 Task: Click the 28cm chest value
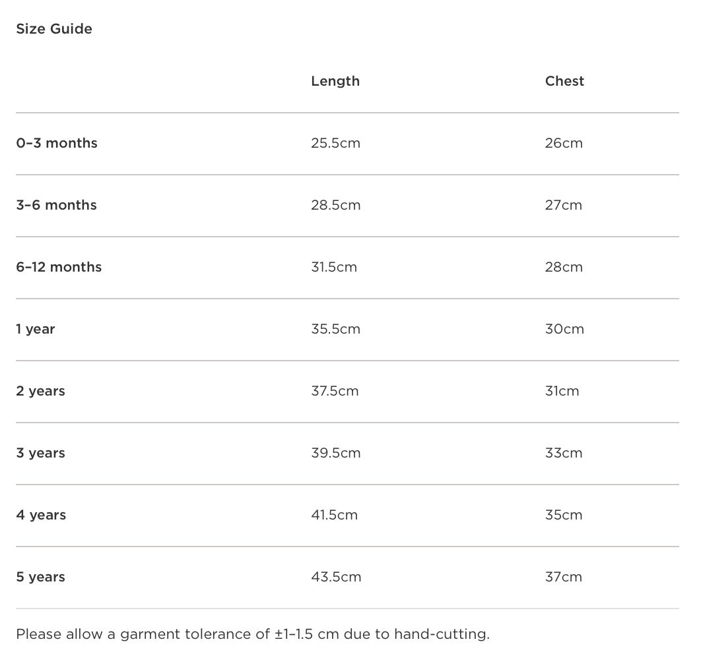pyautogui.click(x=564, y=267)
